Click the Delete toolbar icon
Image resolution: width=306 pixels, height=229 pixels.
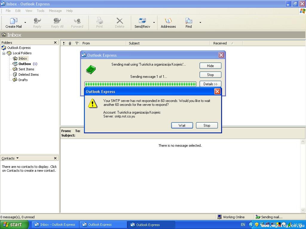coord(120,23)
